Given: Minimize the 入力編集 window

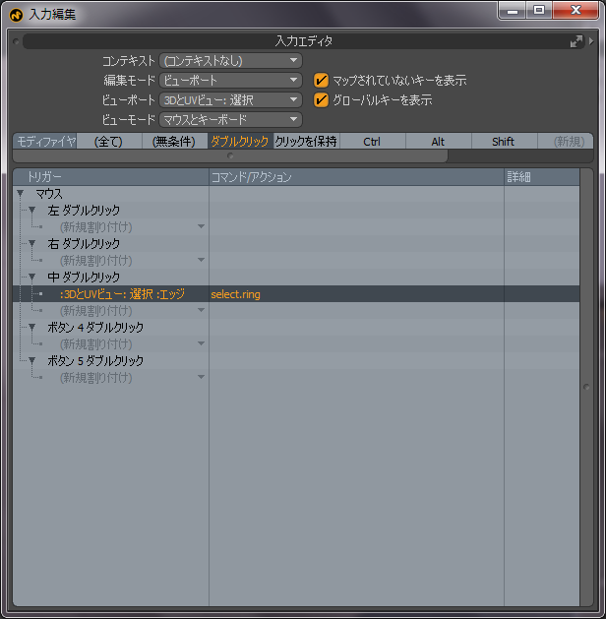Looking at the screenshot, I should (513, 10).
